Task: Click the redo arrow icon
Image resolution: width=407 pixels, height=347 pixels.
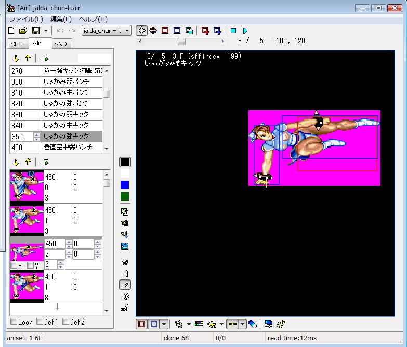Action: [x=72, y=31]
